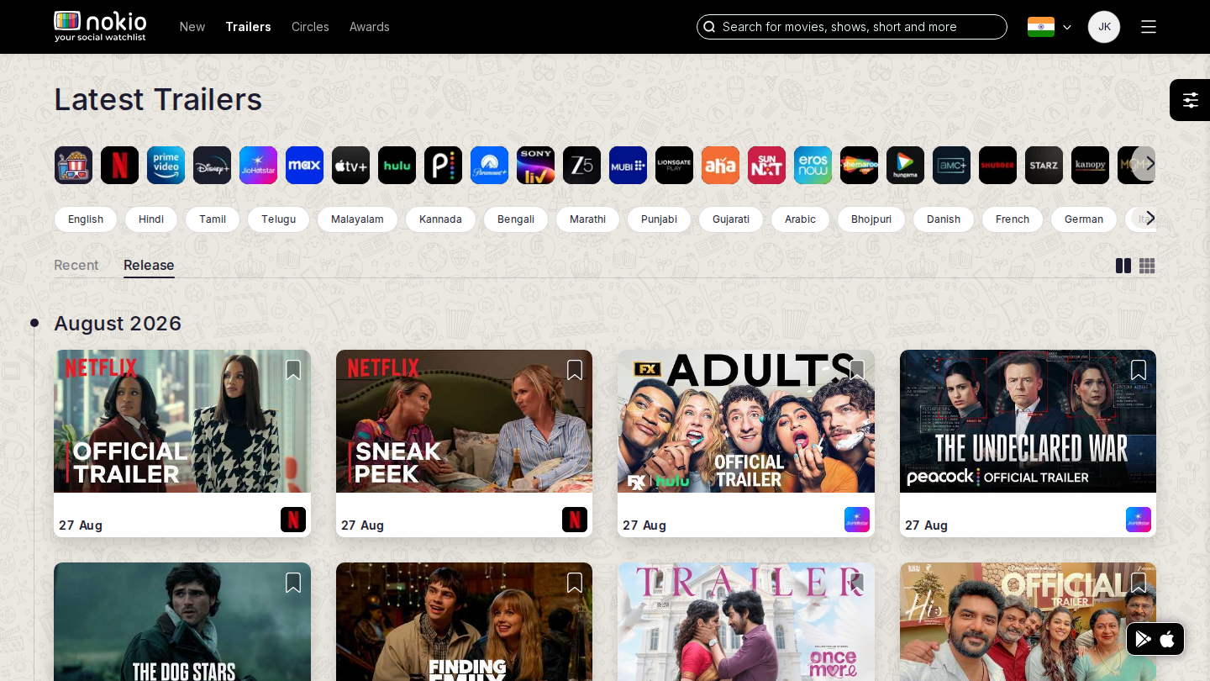
Task: Open the Apple App Store download icon
Action: (x=1167, y=639)
